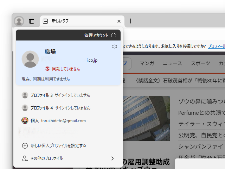
Task: Open the Perfumeとの共演 news headline
Action: [201, 113]
